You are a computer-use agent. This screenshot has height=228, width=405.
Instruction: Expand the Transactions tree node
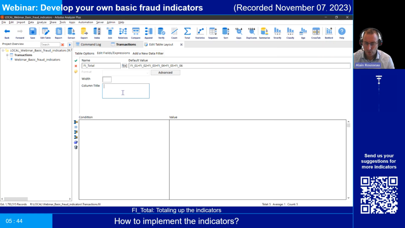(x=7, y=55)
